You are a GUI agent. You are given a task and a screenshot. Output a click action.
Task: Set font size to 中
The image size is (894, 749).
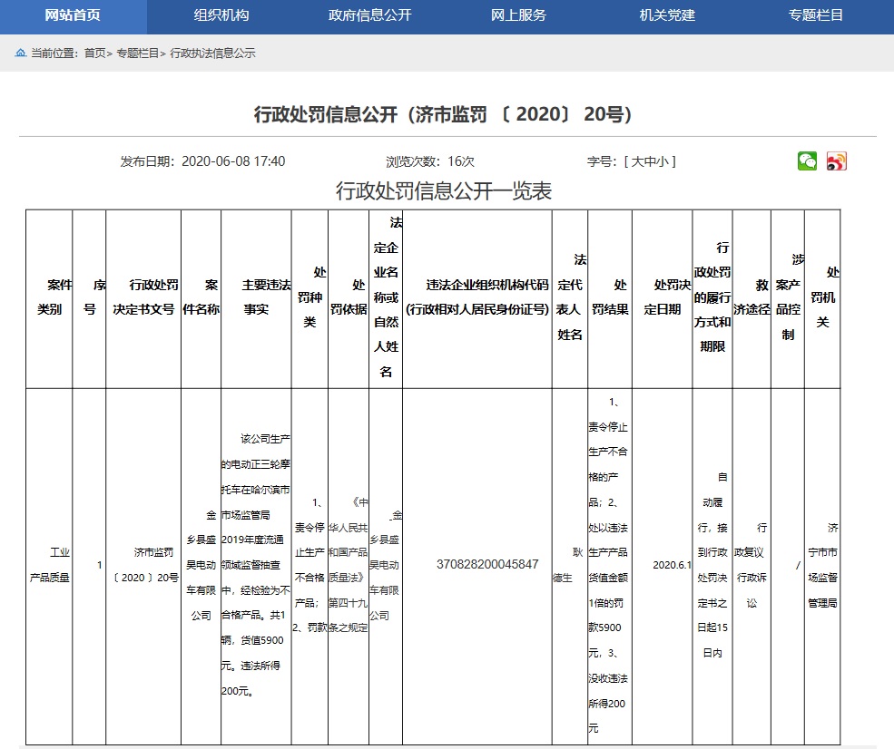[650, 161]
